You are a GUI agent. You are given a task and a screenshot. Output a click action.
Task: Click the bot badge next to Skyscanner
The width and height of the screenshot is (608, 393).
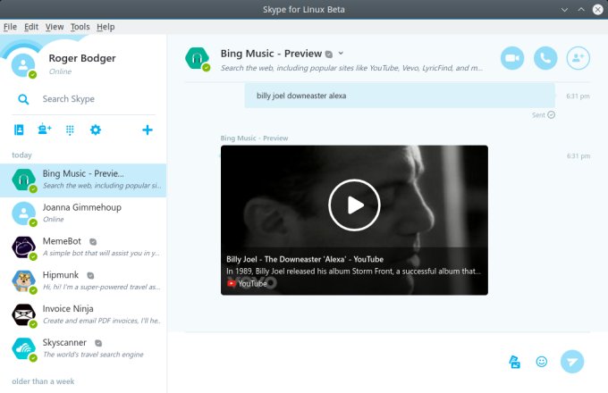pyautogui.click(x=98, y=343)
